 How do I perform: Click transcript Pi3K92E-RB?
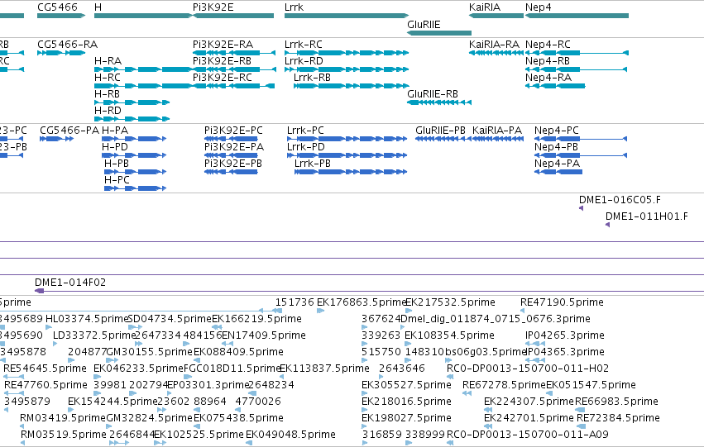[234, 69]
